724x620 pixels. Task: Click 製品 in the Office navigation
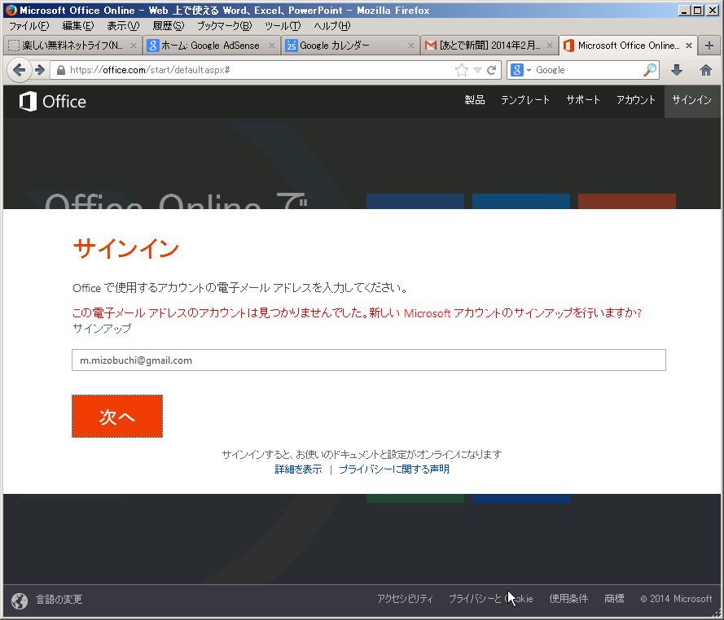click(x=475, y=100)
